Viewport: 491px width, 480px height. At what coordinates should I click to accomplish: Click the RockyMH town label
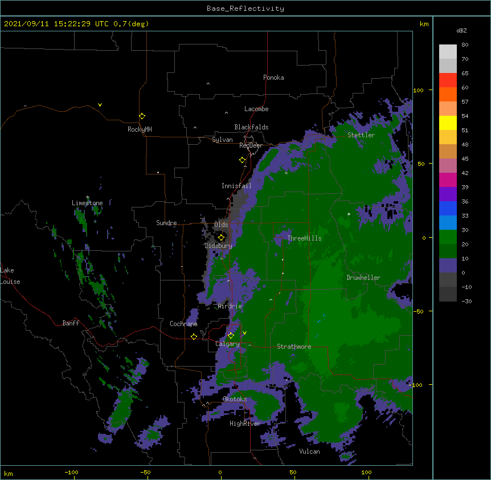point(140,129)
